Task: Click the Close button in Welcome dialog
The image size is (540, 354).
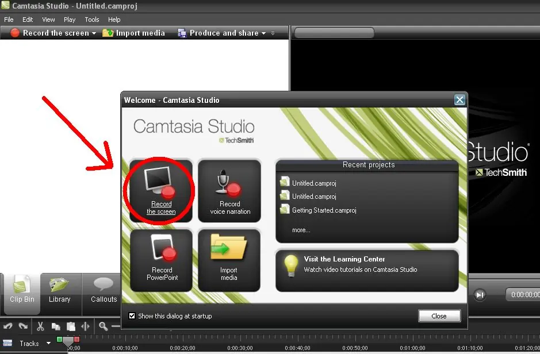Action: coord(439,316)
